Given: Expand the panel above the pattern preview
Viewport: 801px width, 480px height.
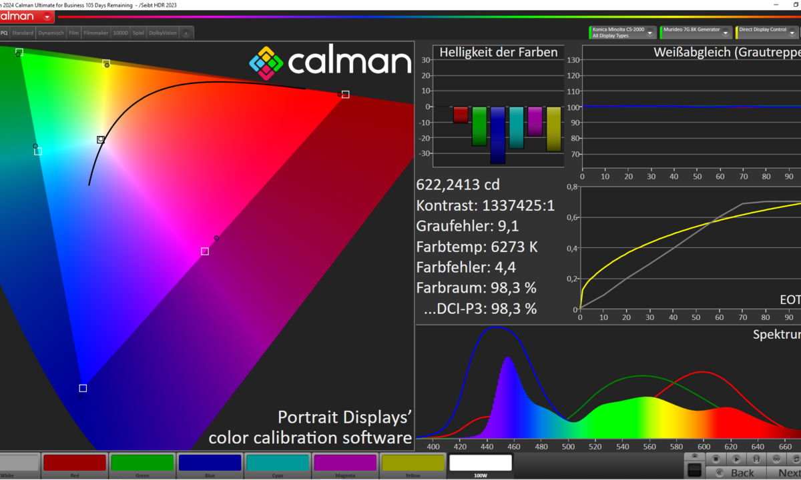Looking at the screenshot, I should [694, 457].
